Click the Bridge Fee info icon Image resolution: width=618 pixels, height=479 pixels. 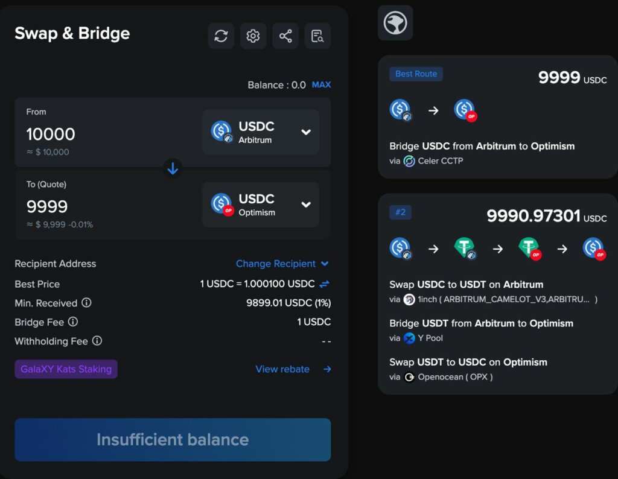point(73,322)
